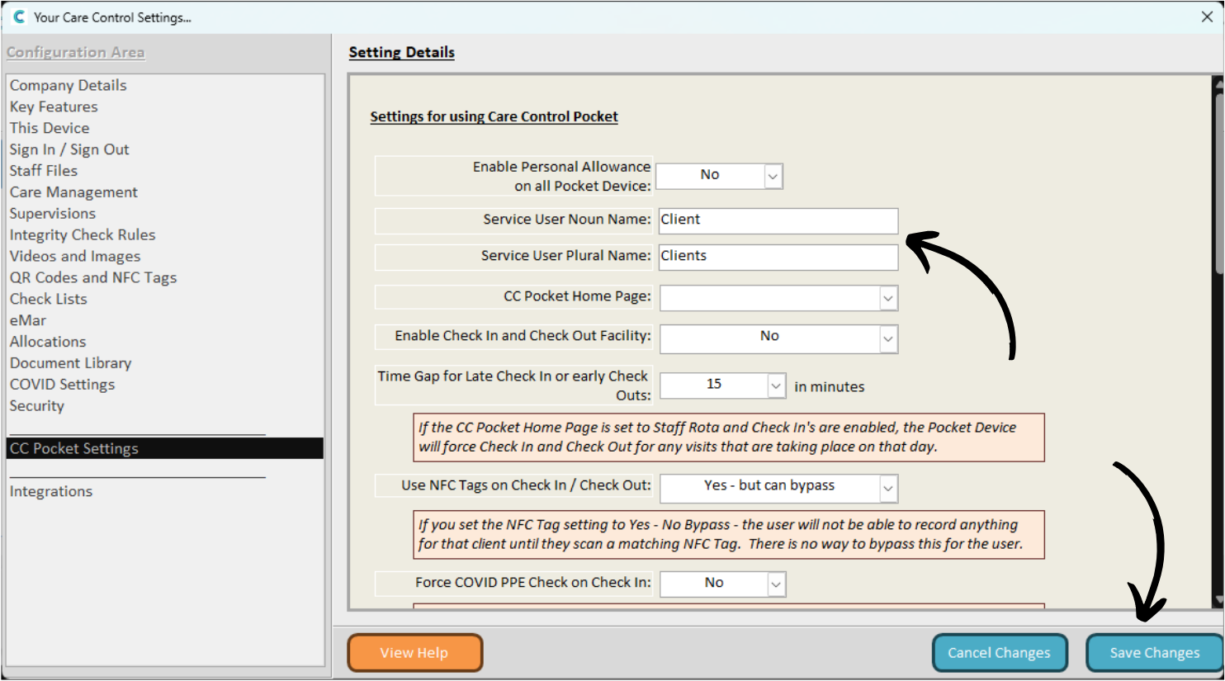Image resolution: width=1225 pixels, height=681 pixels.
Task: Click the Service User Noun Name field
Action: [778, 220]
